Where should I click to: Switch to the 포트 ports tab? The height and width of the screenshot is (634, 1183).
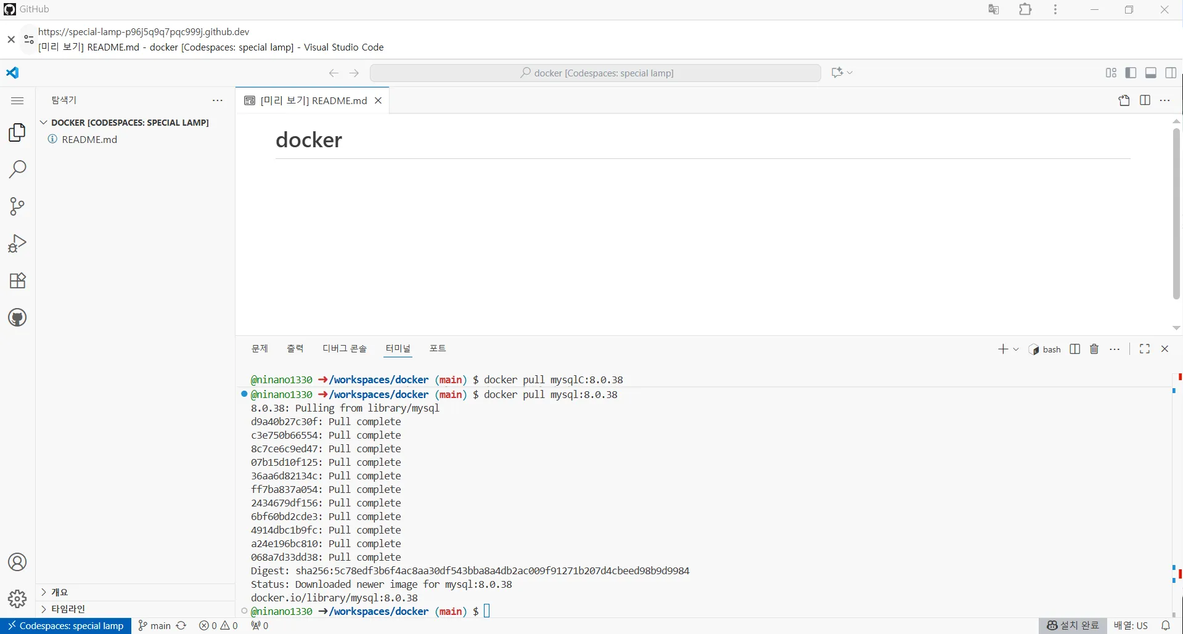tap(437, 349)
